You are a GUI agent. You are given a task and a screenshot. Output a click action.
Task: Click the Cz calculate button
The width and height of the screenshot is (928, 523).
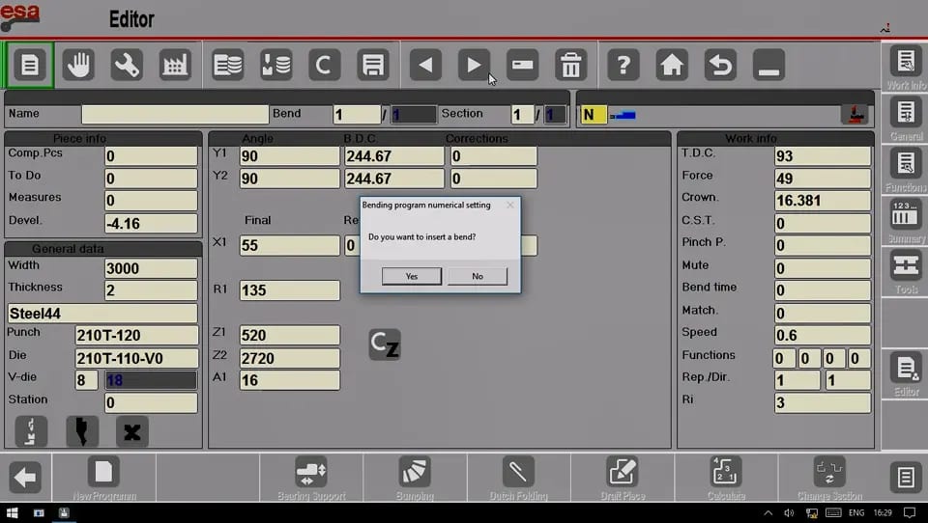pos(385,344)
